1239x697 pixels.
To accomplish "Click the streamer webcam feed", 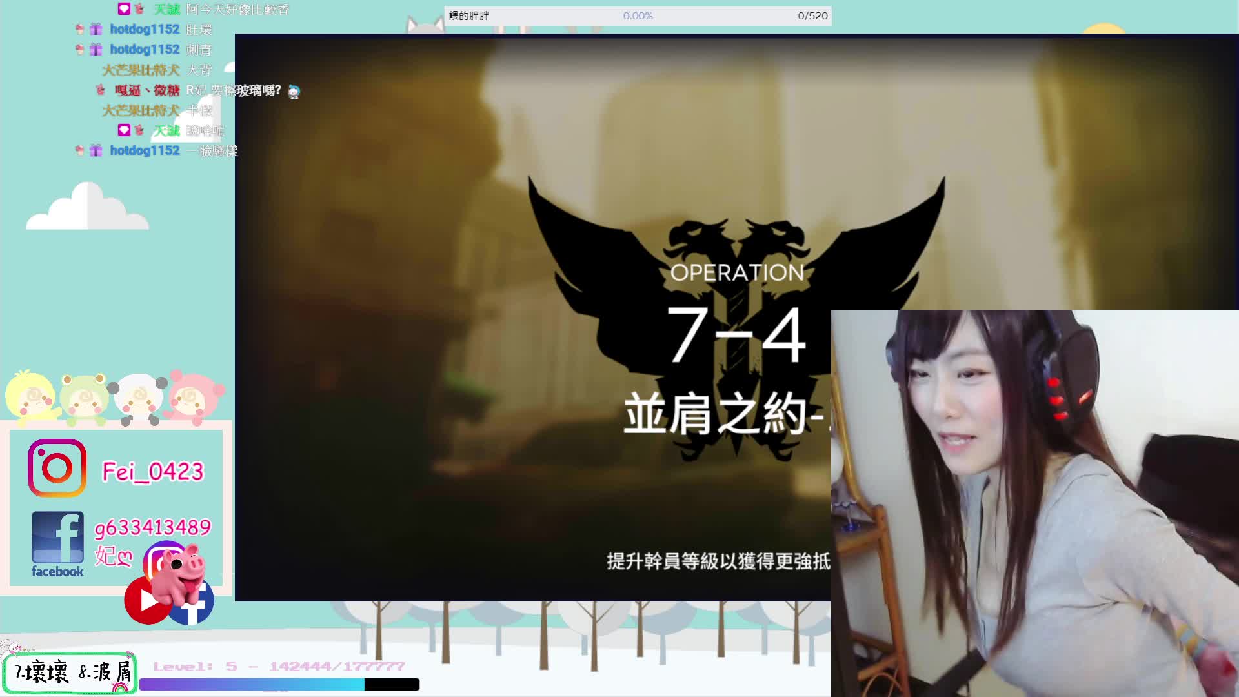I will tap(1035, 503).
